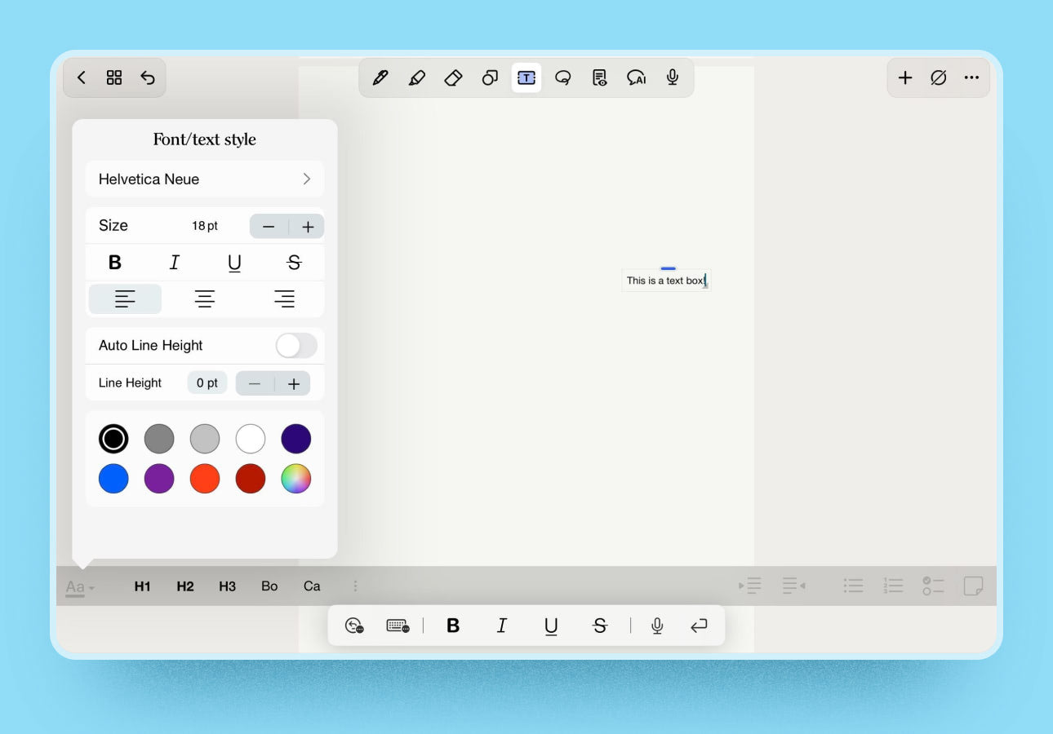This screenshot has height=734, width=1053.
Task: Open the three-dots more options menu
Action: point(971,77)
